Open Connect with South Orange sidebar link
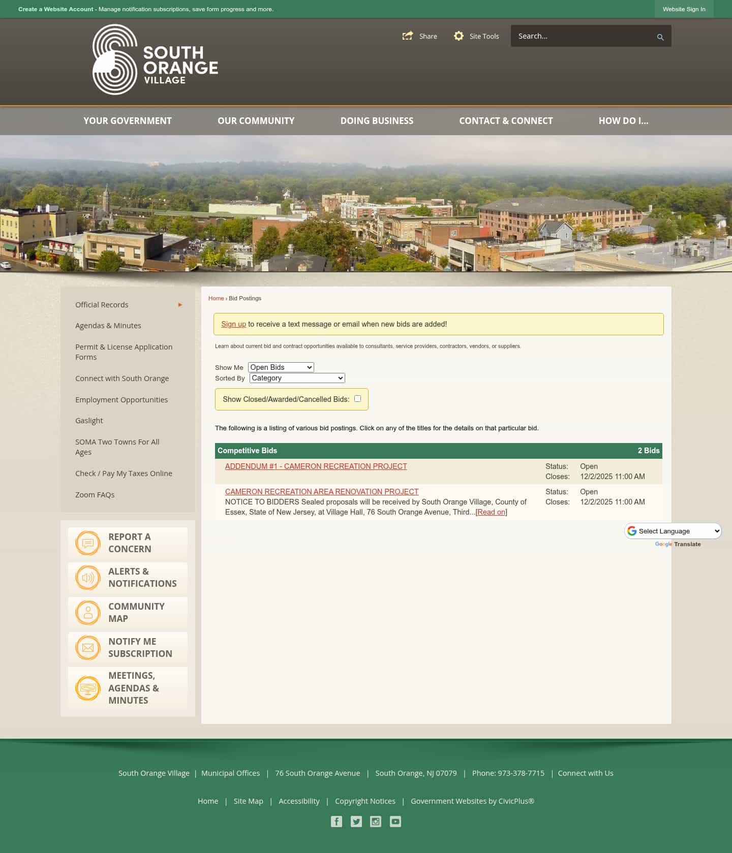732x853 pixels. coord(122,378)
